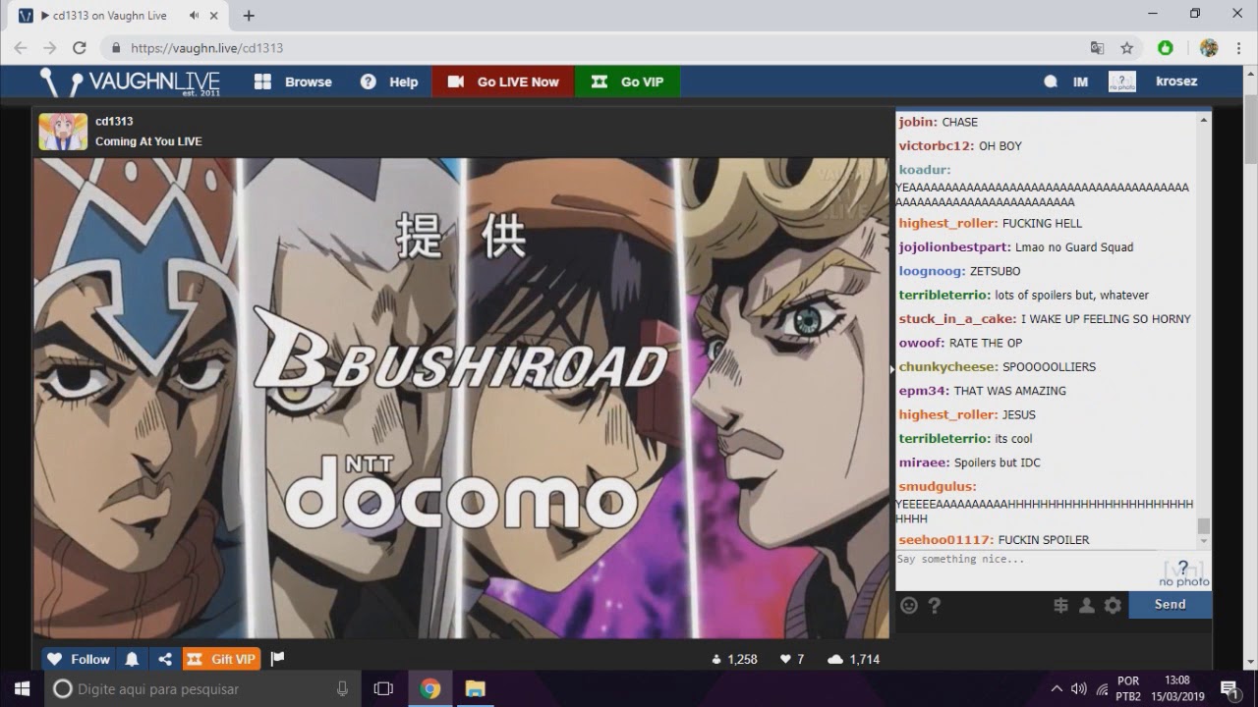This screenshot has width=1258, height=707.
Task: Mute the cd1313 tab audio
Action: tap(195, 16)
